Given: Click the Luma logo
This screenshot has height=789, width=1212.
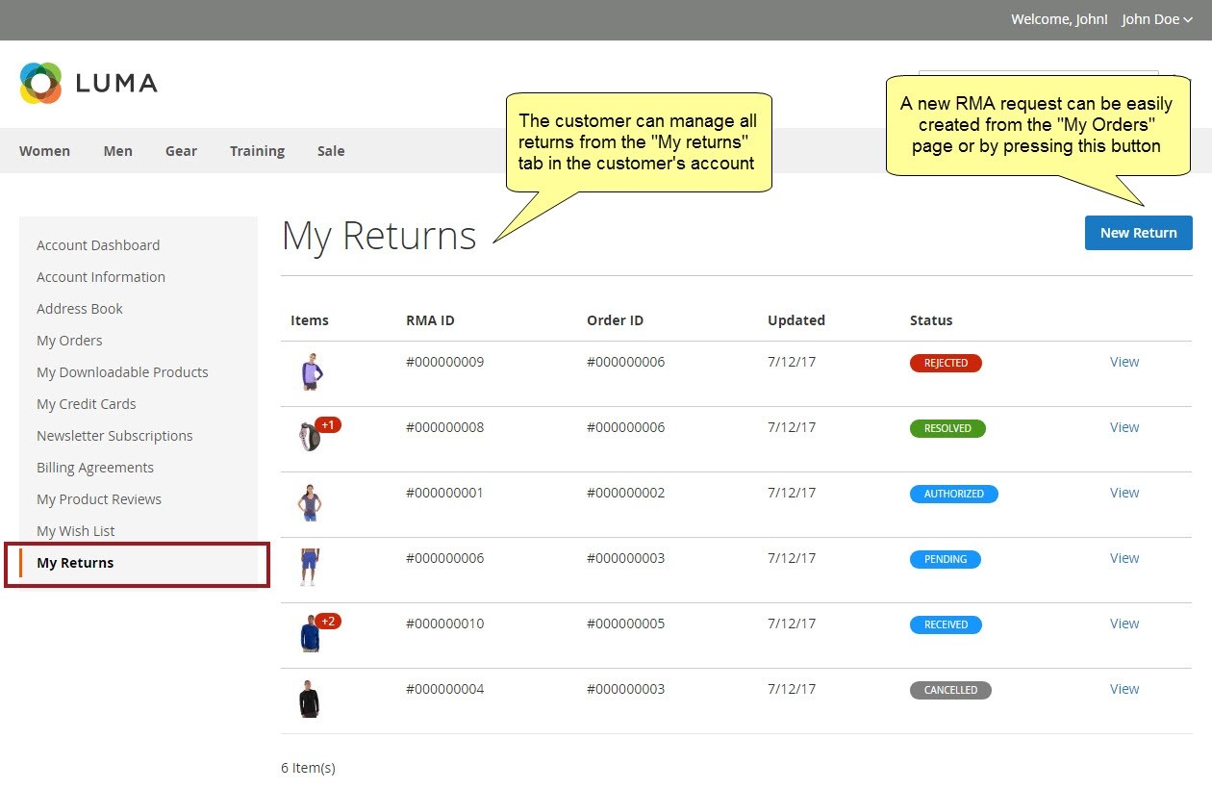Looking at the screenshot, I should coord(88,83).
